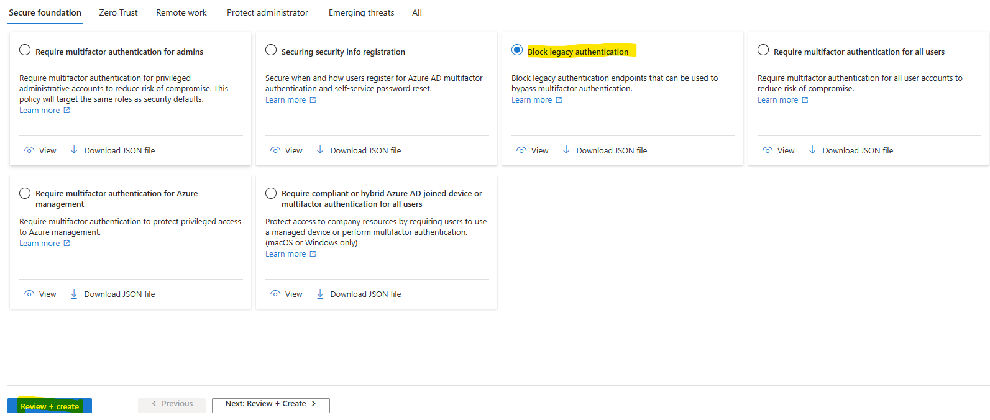
Task: Open Learn more link for security info registration
Action: pyautogui.click(x=286, y=100)
